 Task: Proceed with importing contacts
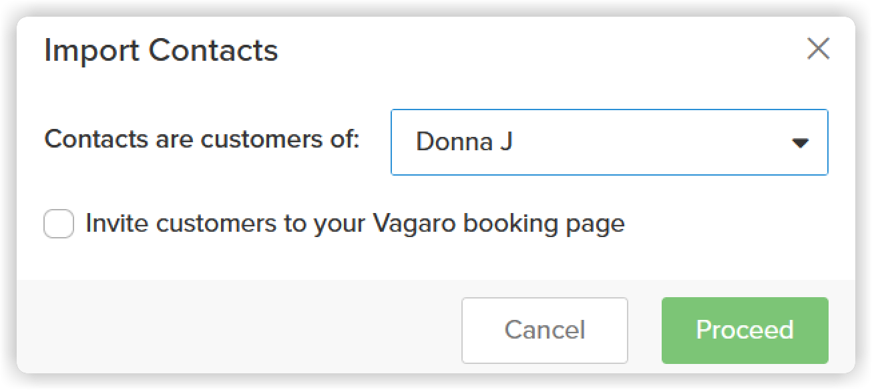pyautogui.click(x=744, y=330)
